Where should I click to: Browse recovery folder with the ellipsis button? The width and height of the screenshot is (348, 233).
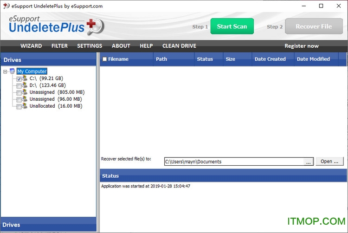tap(308, 162)
